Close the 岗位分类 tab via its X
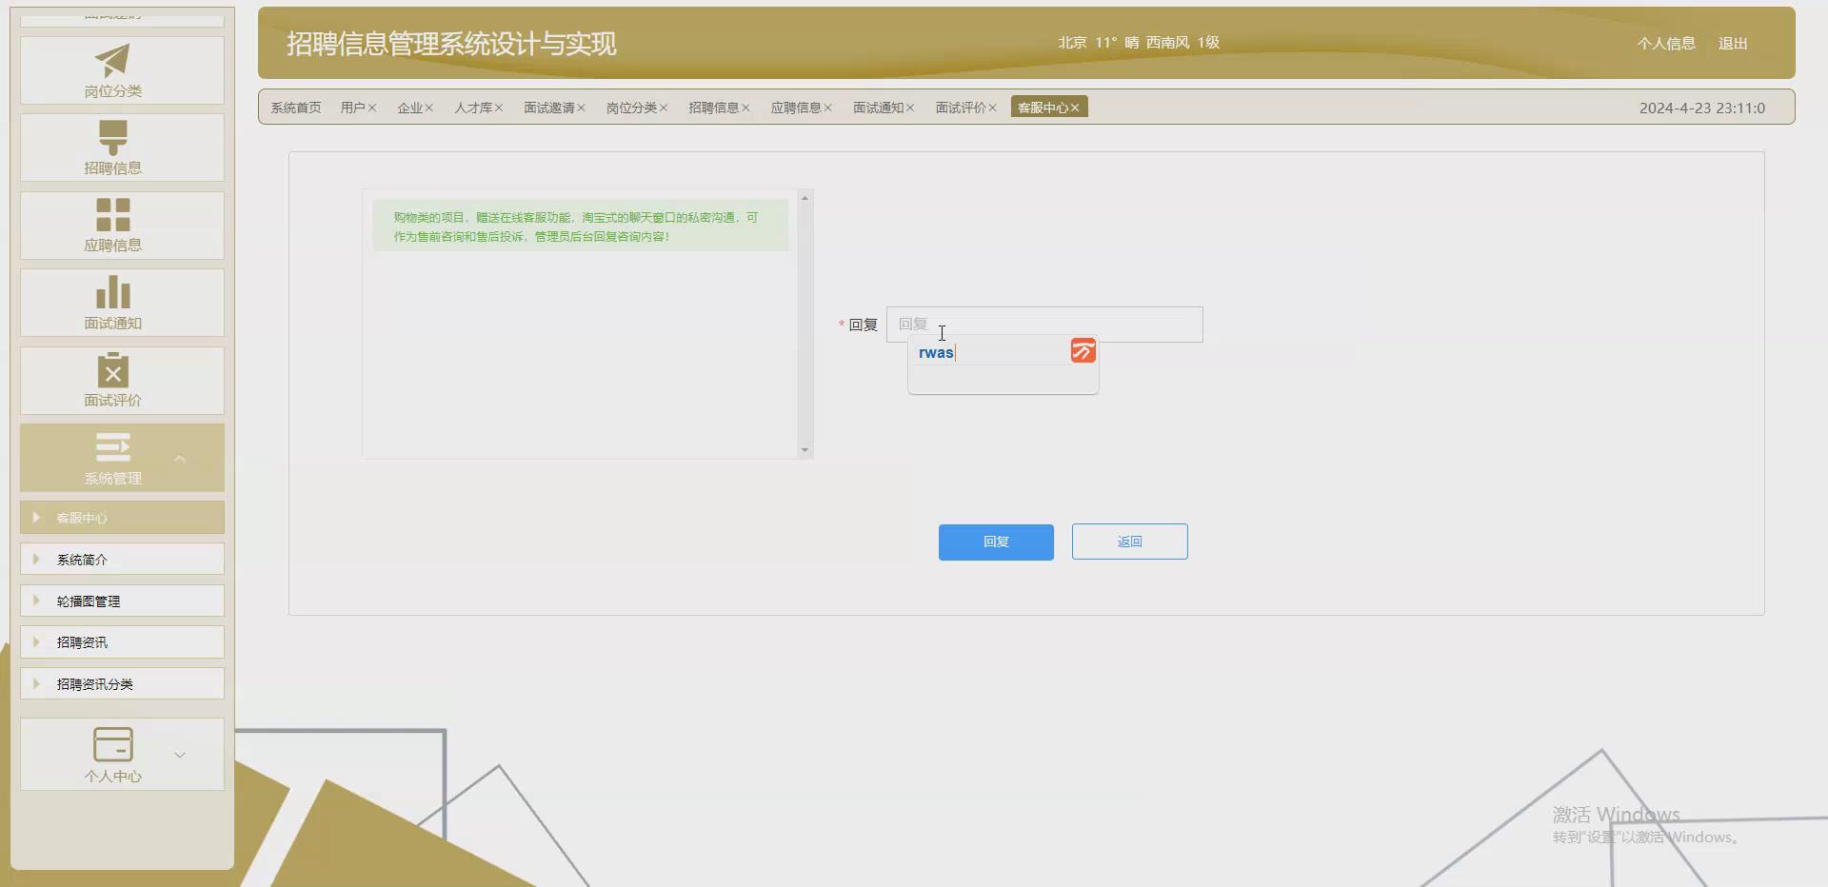 pos(664,108)
